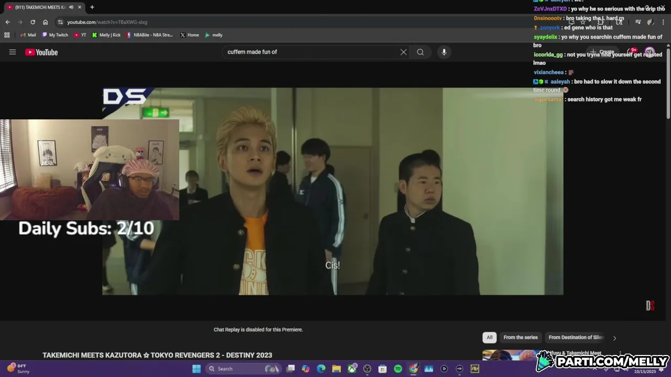
Task: Submit search with the magnifying glass button
Action: [420, 52]
